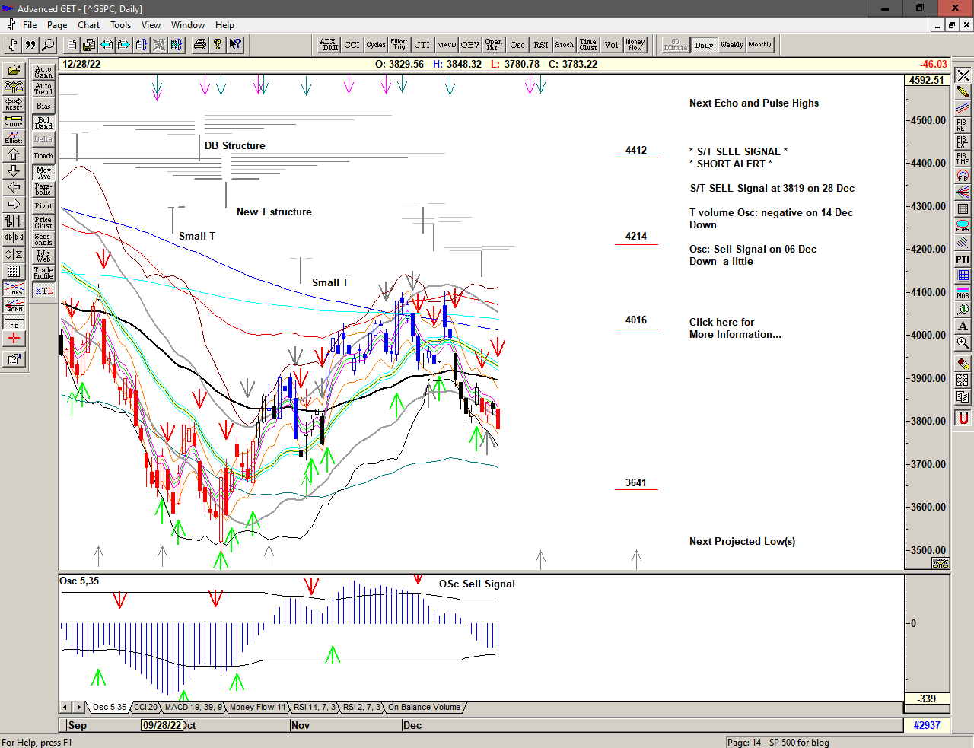The image size is (974, 748).
Task: Click the MACD indicator button
Action: pyautogui.click(x=446, y=45)
